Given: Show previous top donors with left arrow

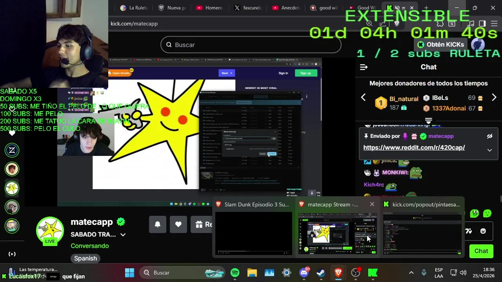Looking at the screenshot, I should click(x=363, y=98).
